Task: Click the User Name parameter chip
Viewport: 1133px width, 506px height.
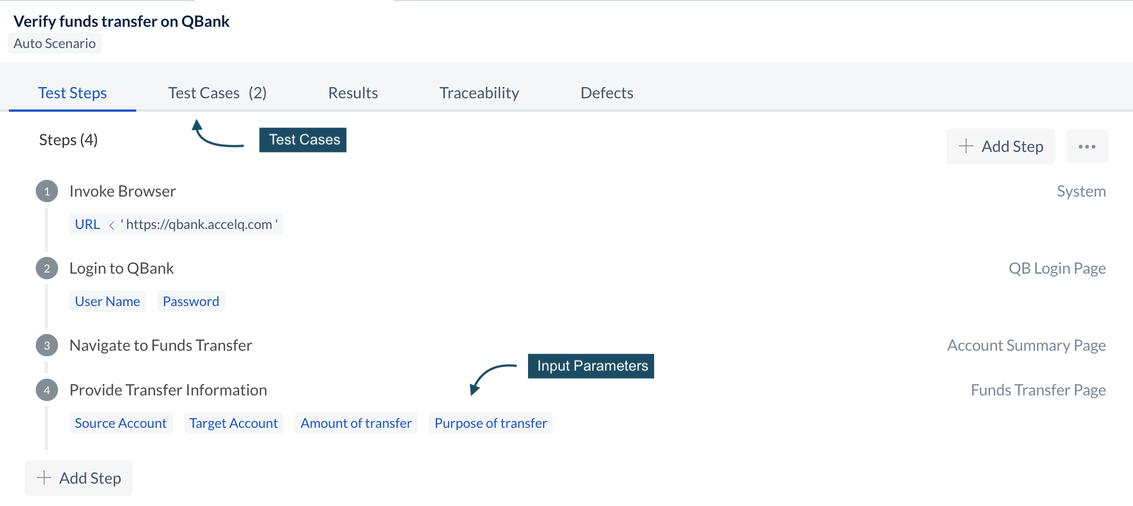Action: point(108,301)
